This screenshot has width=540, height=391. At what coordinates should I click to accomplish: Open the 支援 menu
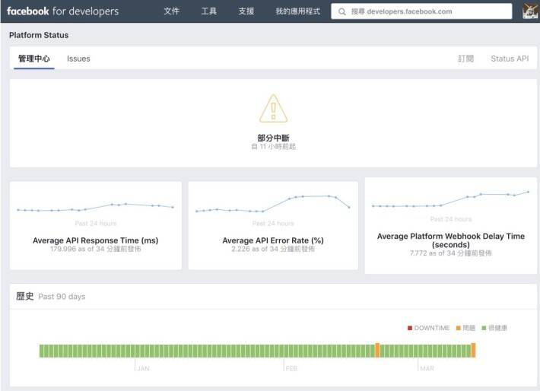[x=246, y=11]
